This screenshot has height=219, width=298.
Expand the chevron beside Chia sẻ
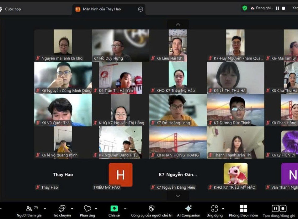[125, 209]
